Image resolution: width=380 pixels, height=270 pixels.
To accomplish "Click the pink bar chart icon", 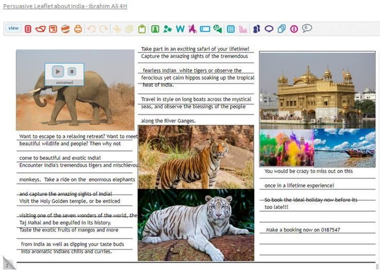I will [x=243, y=29].
